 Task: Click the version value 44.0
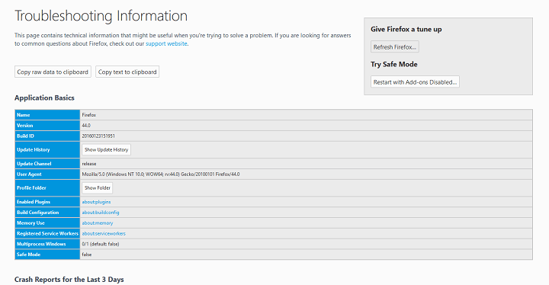pos(86,125)
